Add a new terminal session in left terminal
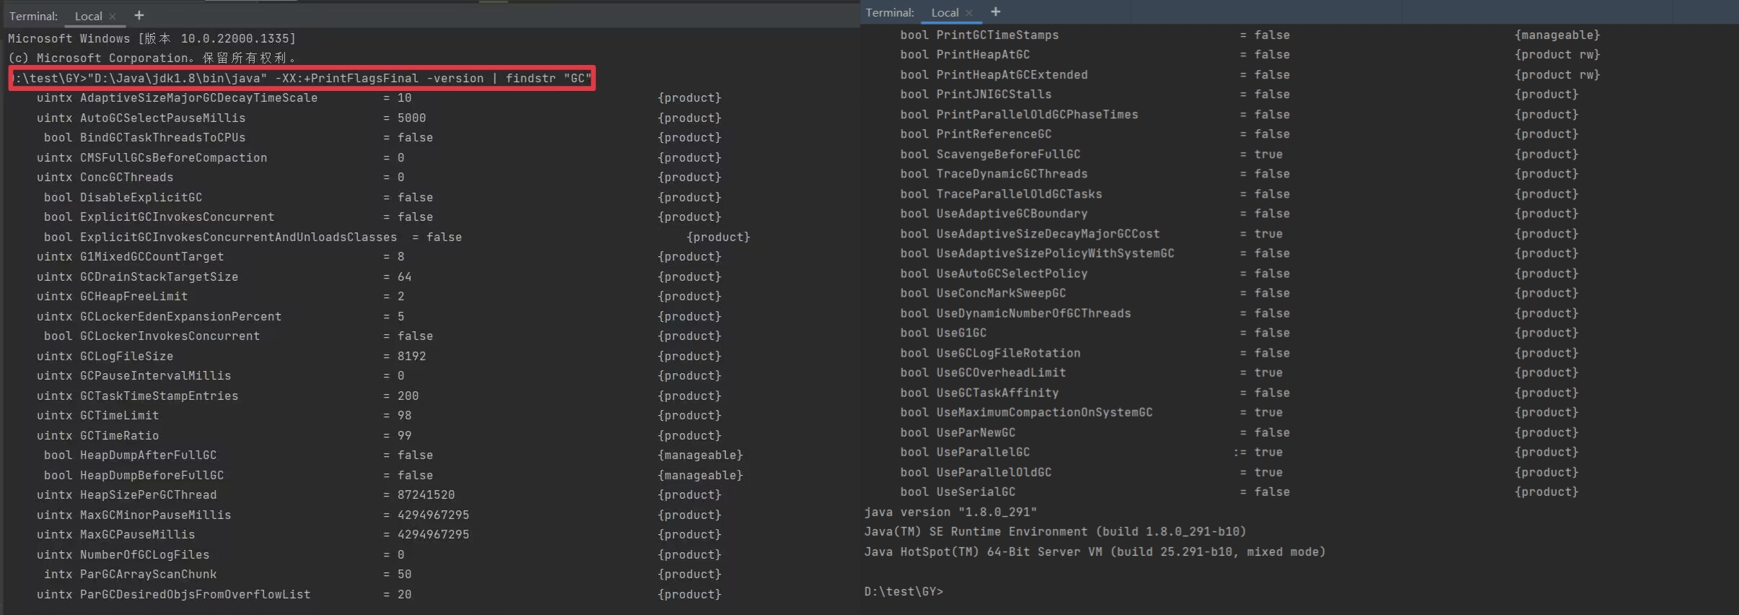This screenshot has height=615, width=1739. (139, 15)
